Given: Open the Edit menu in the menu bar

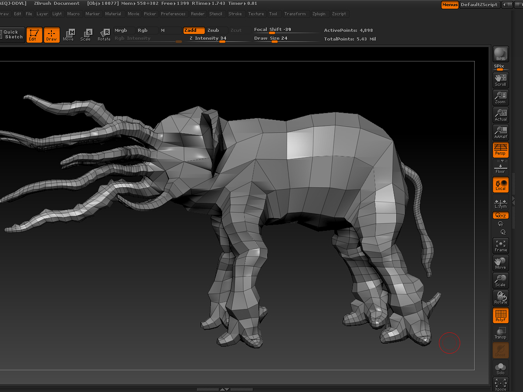Looking at the screenshot, I should 17,14.
